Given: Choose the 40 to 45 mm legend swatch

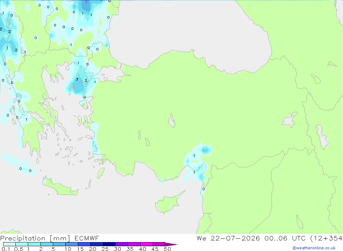Looking at the screenshot, I should (x=146, y=244).
